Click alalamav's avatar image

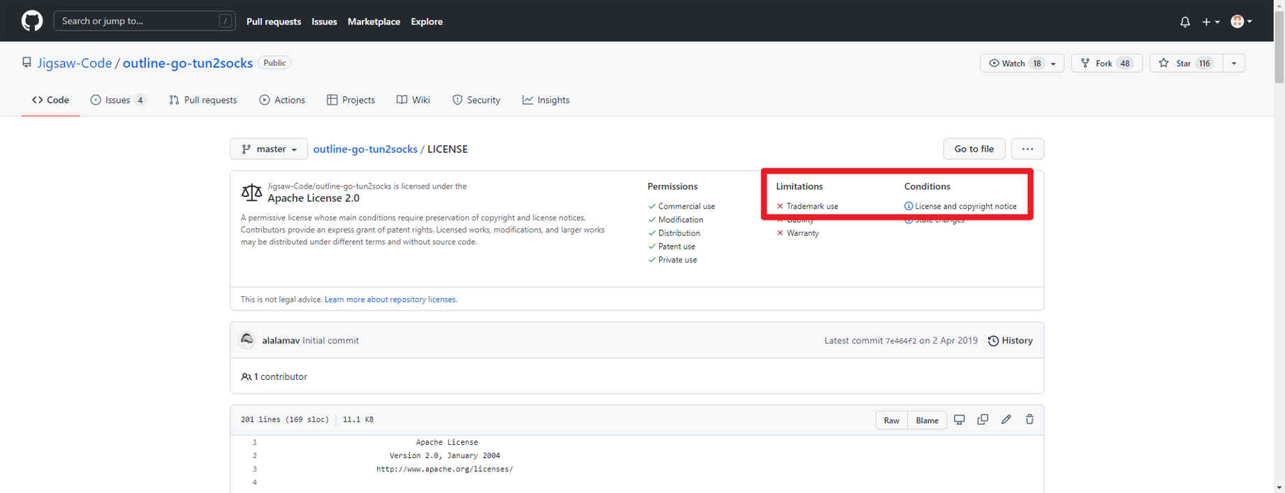247,340
